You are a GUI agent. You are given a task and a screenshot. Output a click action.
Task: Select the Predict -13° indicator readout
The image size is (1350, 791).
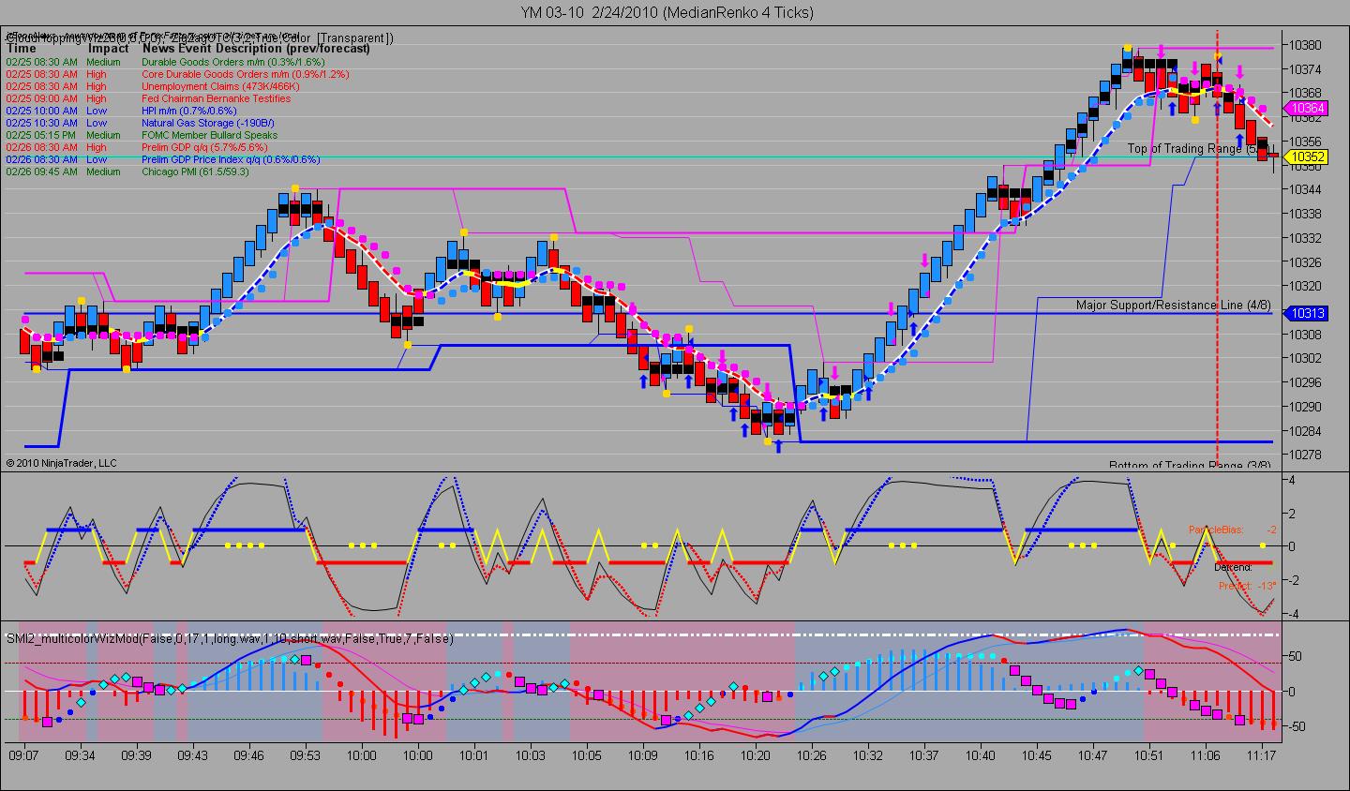pyautogui.click(x=1246, y=586)
